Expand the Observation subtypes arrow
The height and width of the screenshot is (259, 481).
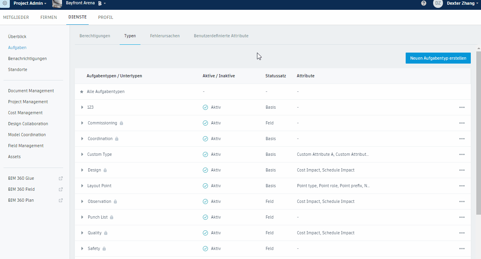(82, 201)
